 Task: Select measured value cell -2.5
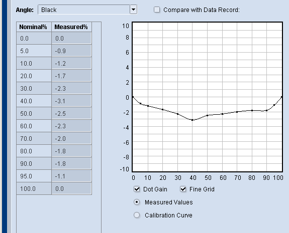[x=71, y=113]
